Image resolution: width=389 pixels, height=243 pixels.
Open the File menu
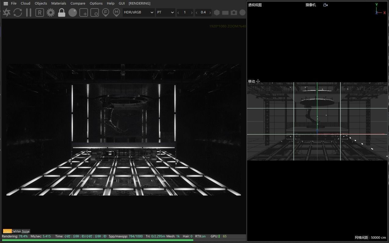14,3
